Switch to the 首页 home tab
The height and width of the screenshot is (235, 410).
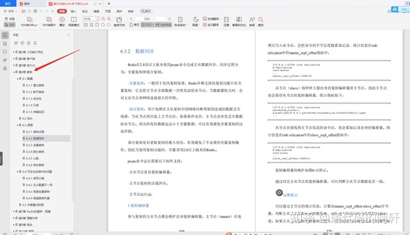tap(8, 3)
